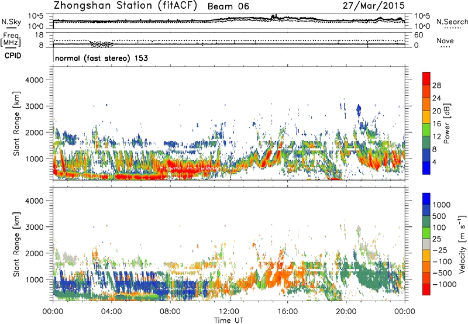Pick the dark green 100–500 velocity colorbar segment
Viewport: 468px width, 324px height.
coord(426,222)
